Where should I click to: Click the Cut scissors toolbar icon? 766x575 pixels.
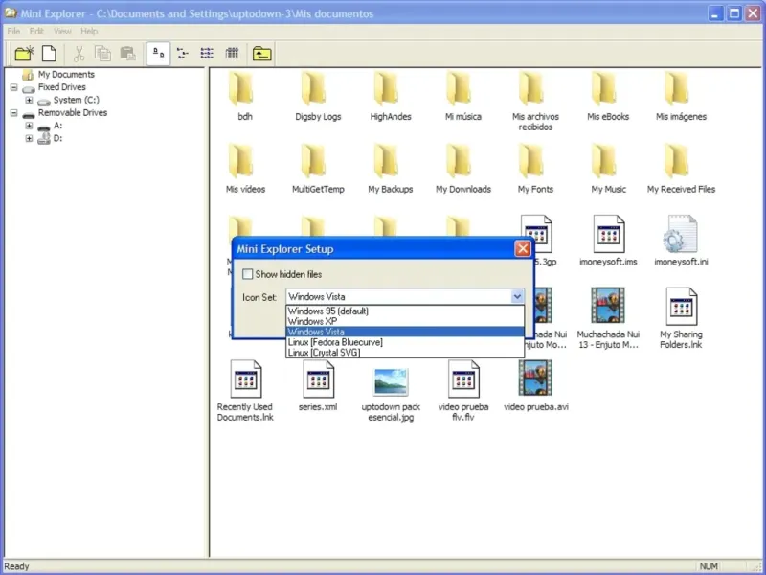pyautogui.click(x=79, y=54)
